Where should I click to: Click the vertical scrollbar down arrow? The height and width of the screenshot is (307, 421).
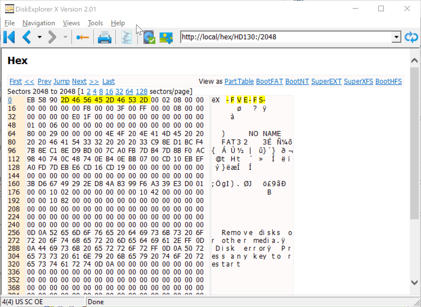pos(414,282)
